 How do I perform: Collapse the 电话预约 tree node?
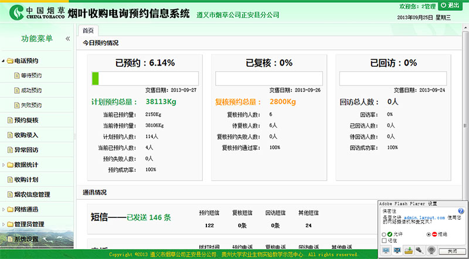[x=3, y=61]
